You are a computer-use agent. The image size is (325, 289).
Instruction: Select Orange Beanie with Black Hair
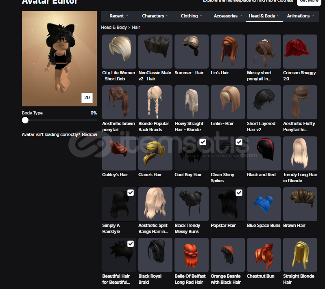tap(228, 255)
